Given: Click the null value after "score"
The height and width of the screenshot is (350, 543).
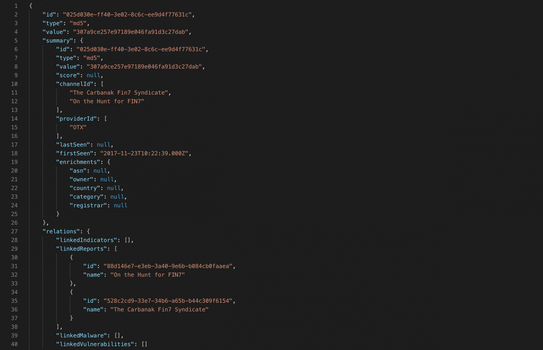Looking at the screenshot, I should click(93, 75).
